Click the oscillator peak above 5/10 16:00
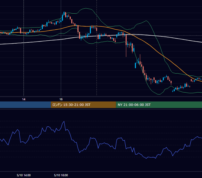This screenshot has height=178, width=202. point(64,121)
